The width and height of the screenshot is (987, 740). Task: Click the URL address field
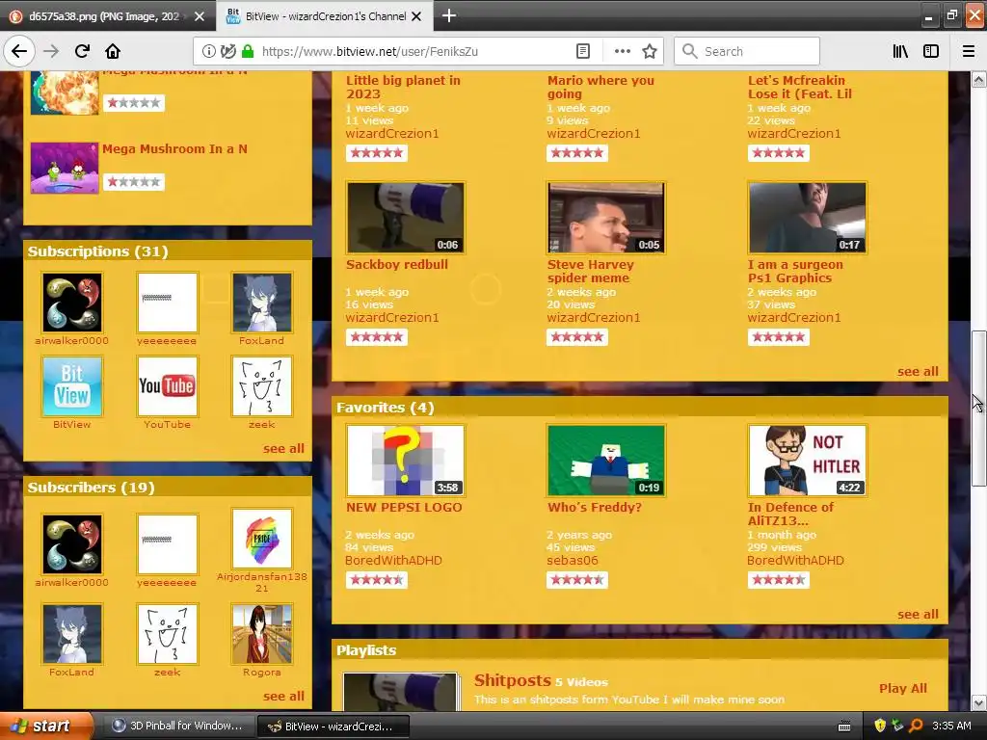(x=415, y=51)
